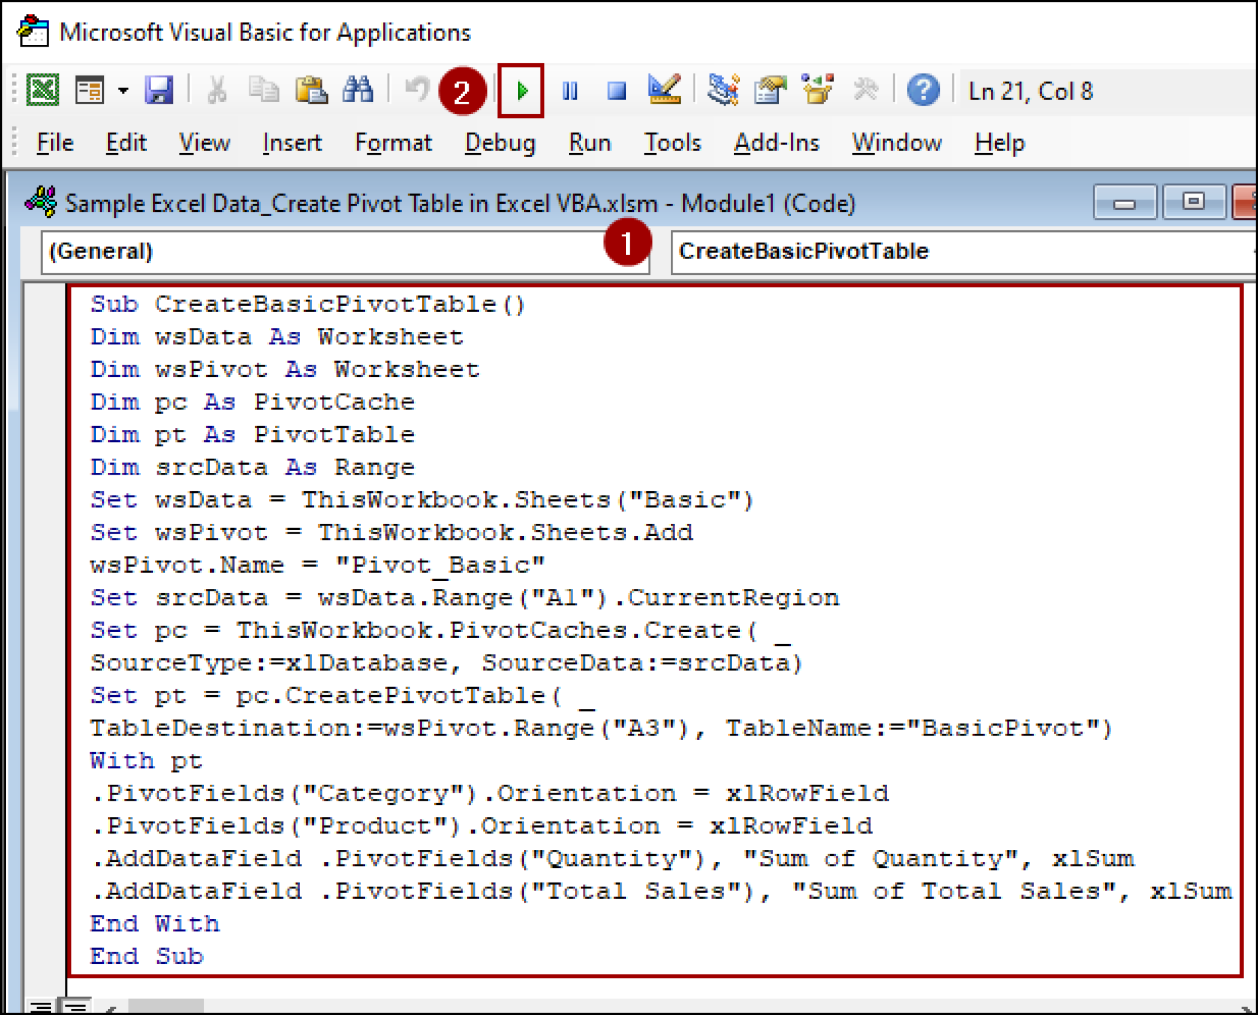The width and height of the screenshot is (1258, 1015).
Task: Click the Save toolbar icon
Action: point(158,90)
